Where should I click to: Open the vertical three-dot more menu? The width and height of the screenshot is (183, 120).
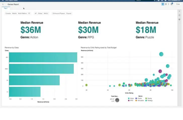[168, 4]
